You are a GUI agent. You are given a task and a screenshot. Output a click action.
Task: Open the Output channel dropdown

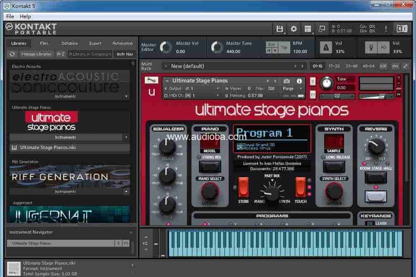click(x=191, y=89)
